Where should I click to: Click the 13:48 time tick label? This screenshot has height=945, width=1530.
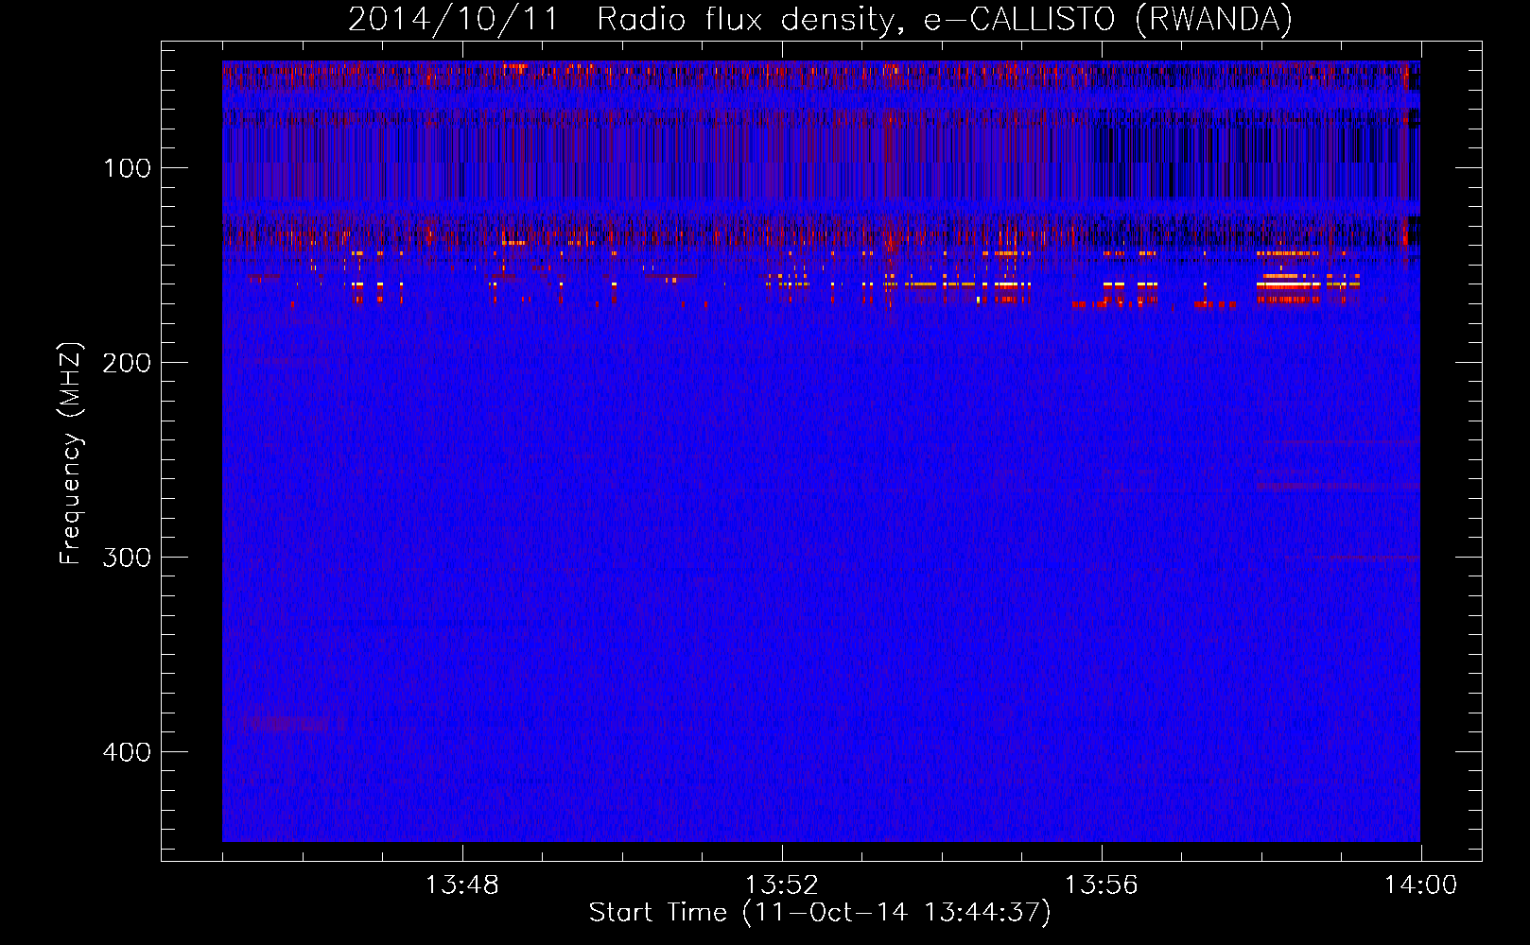click(461, 885)
